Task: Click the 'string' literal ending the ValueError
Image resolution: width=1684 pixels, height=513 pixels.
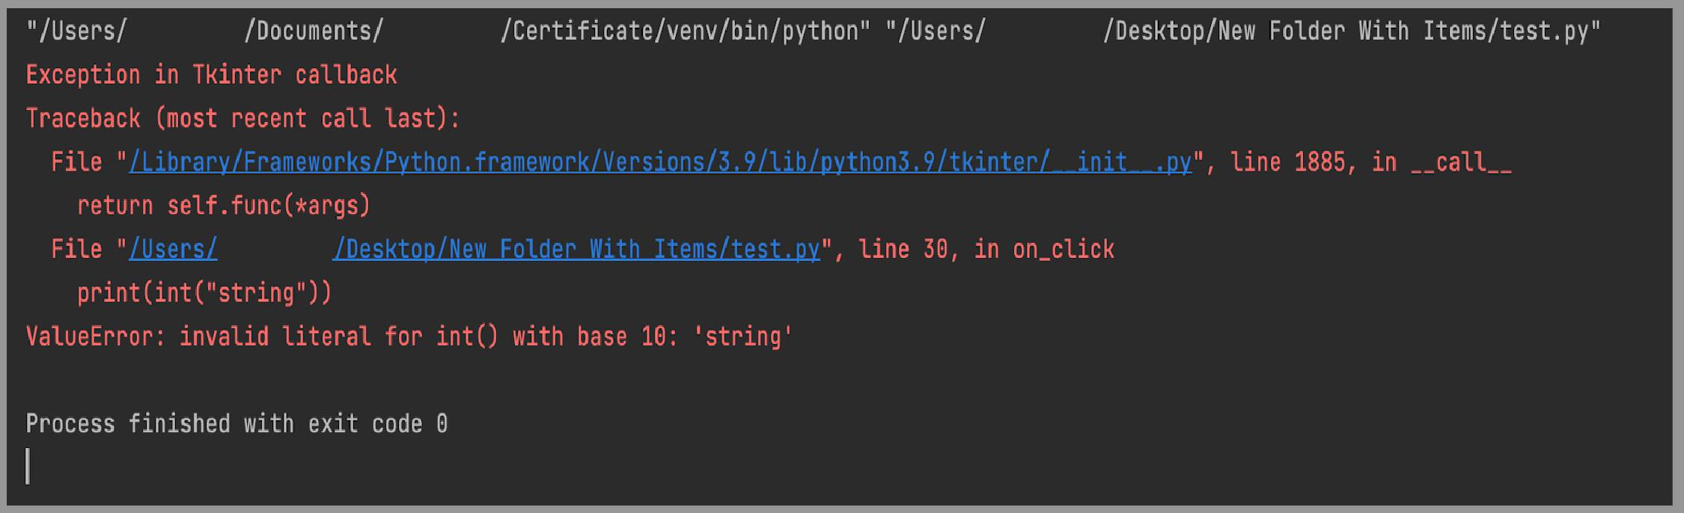Action: point(742,337)
